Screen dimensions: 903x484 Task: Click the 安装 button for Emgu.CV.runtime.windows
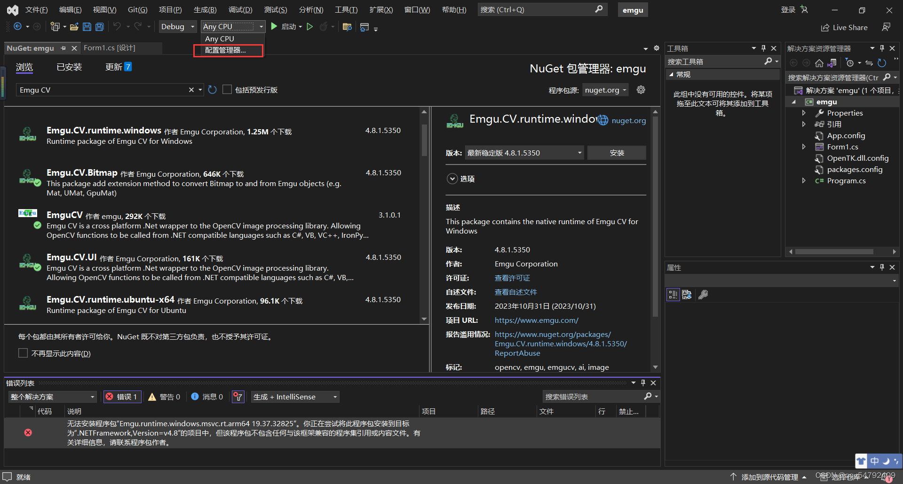pyautogui.click(x=617, y=152)
